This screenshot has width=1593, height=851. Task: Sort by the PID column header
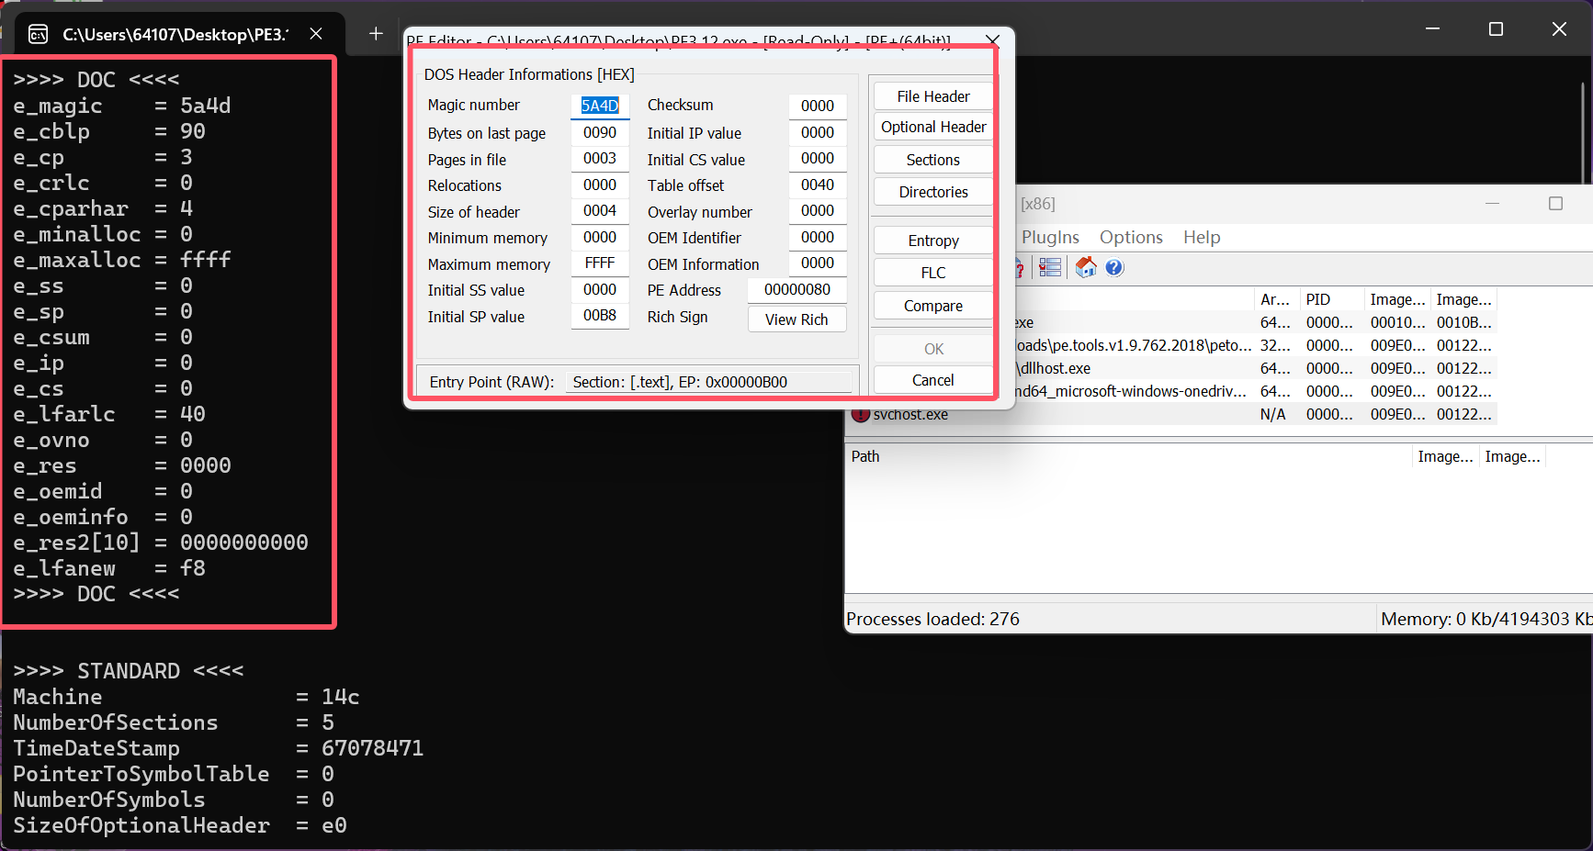(1332, 299)
